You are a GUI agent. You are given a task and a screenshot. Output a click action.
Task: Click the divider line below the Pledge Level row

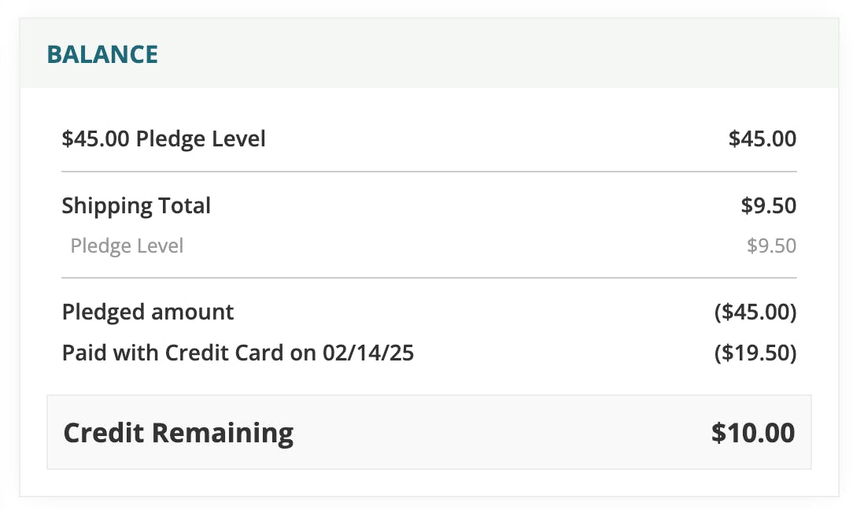429,171
